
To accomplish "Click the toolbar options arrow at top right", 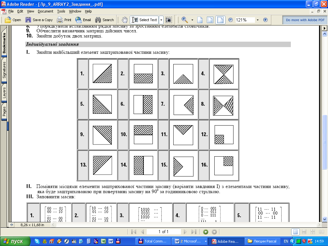I will pos(325,28).
